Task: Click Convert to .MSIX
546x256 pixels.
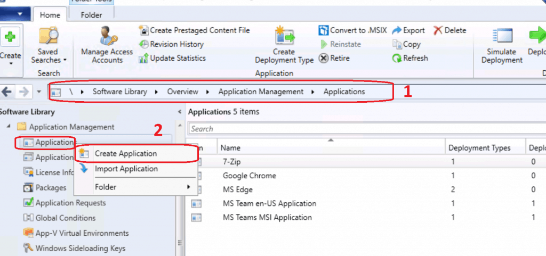Action: click(352, 30)
